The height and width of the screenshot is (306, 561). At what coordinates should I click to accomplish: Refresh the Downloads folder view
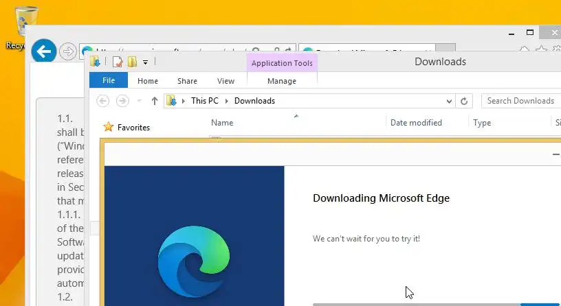click(x=464, y=101)
